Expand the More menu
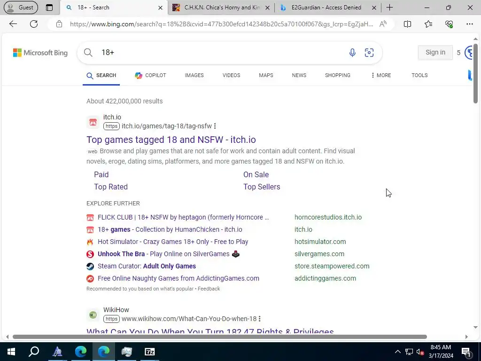Screen dimensions: 481x361 (x=381, y=75)
